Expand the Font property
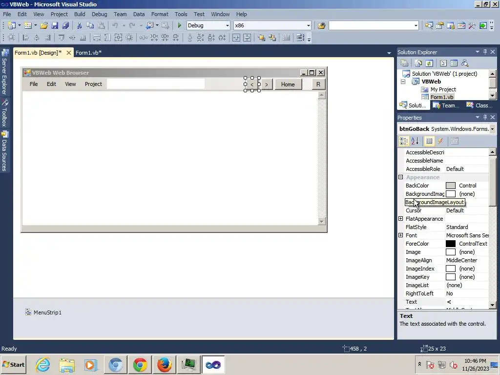The image size is (500, 375). (x=401, y=235)
